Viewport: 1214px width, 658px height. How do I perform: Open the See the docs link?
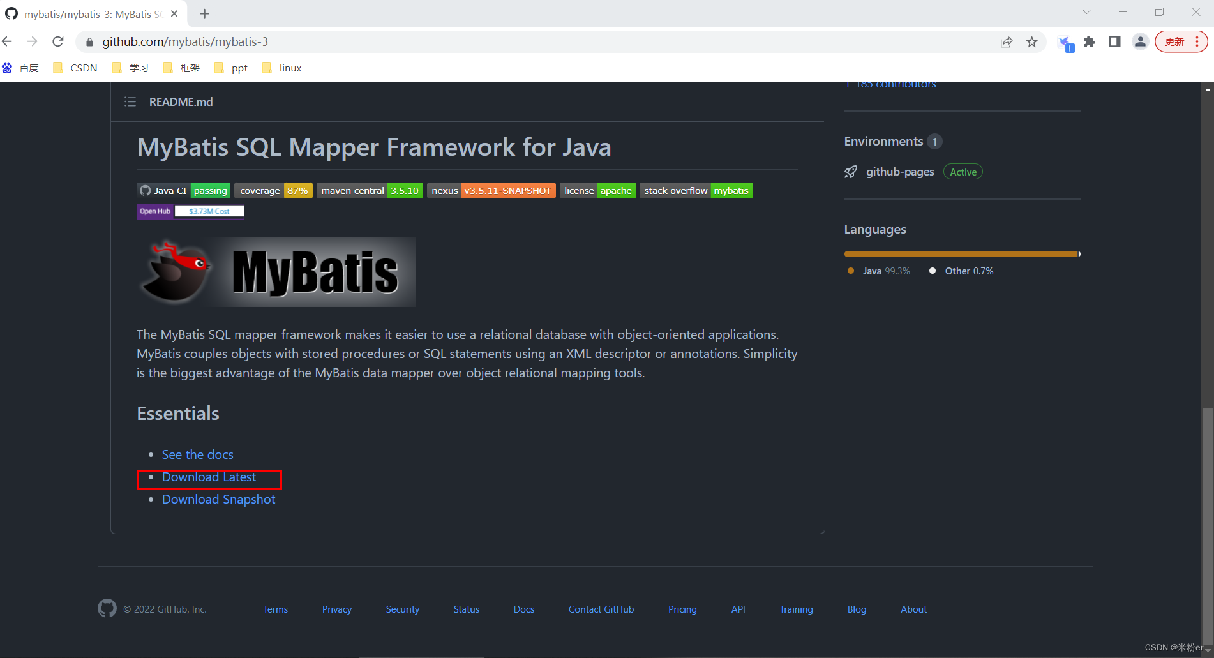coord(198,454)
